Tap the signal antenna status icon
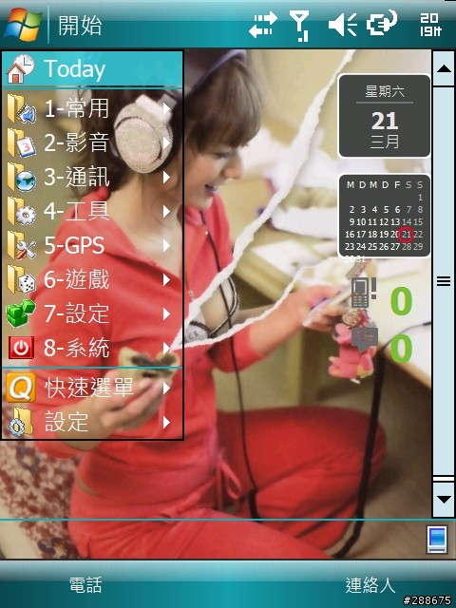 300,26
